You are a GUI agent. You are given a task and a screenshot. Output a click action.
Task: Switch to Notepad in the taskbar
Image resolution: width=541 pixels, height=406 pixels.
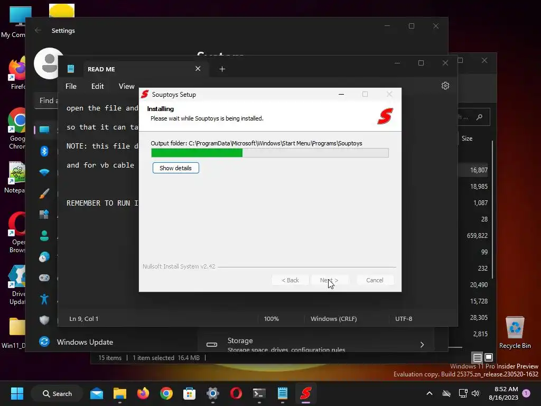pyautogui.click(x=283, y=393)
